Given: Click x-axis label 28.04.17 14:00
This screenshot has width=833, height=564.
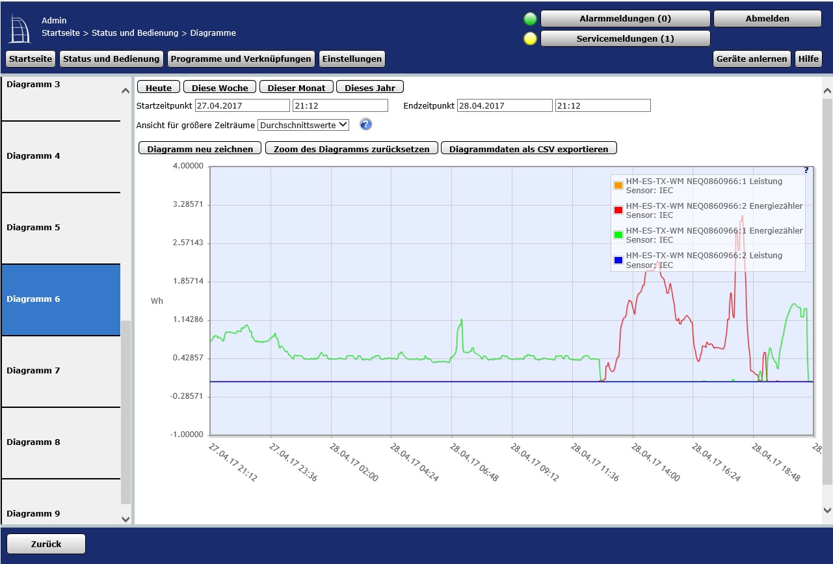Looking at the screenshot, I should coord(655,463).
